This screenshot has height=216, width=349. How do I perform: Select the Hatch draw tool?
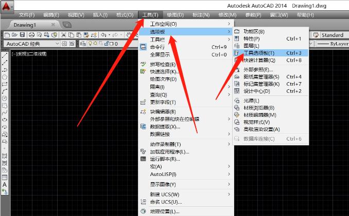point(5,156)
